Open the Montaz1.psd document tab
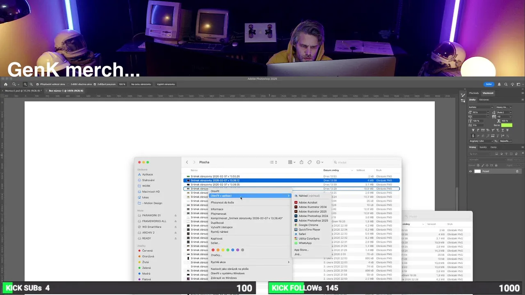Image resolution: width=525 pixels, height=295 pixels. point(23,91)
